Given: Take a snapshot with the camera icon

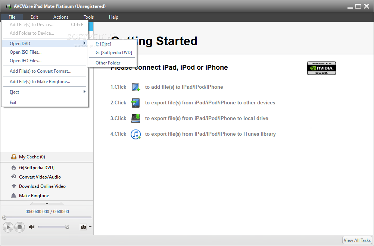Looking at the screenshot, I should [83, 227].
